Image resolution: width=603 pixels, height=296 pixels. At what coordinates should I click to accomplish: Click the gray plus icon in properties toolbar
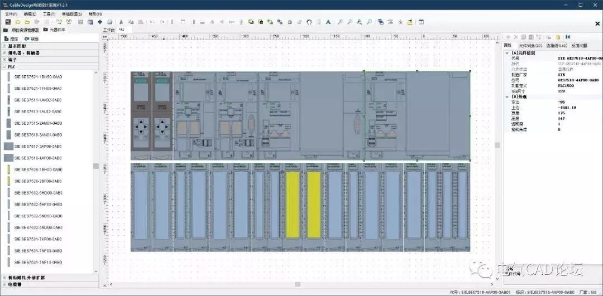[x=508, y=37]
